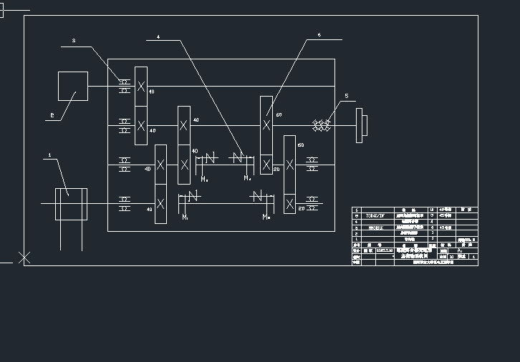Select callout number 6 label
The image size is (520, 362).
click(x=319, y=35)
